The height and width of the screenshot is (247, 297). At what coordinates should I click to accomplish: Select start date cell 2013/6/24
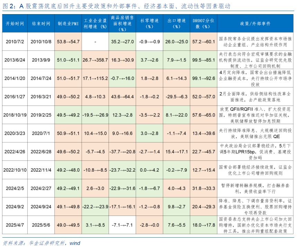15,60
